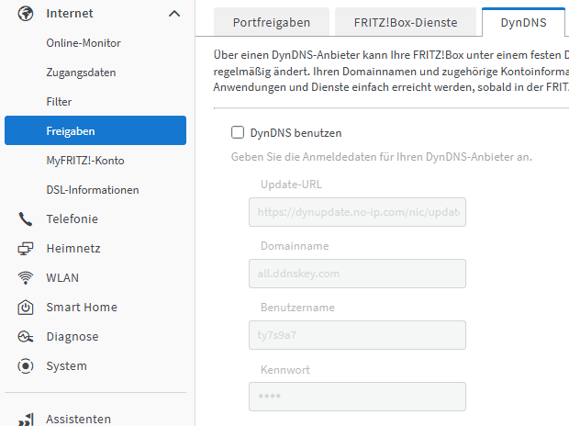Click the Update-URL input field
Screen dimensions: 569x426
357,213
